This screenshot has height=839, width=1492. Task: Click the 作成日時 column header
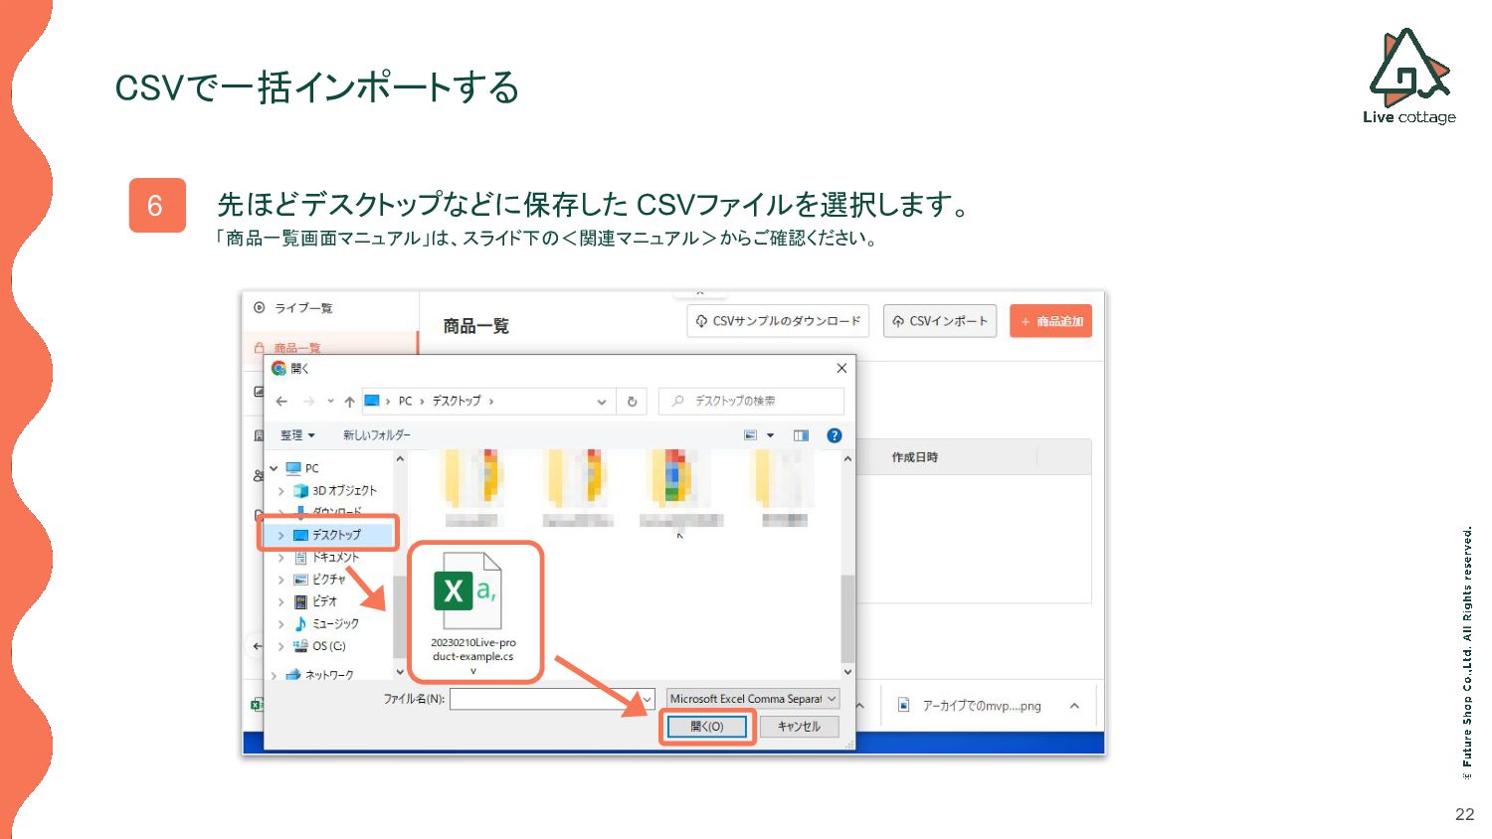coord(915,457)
